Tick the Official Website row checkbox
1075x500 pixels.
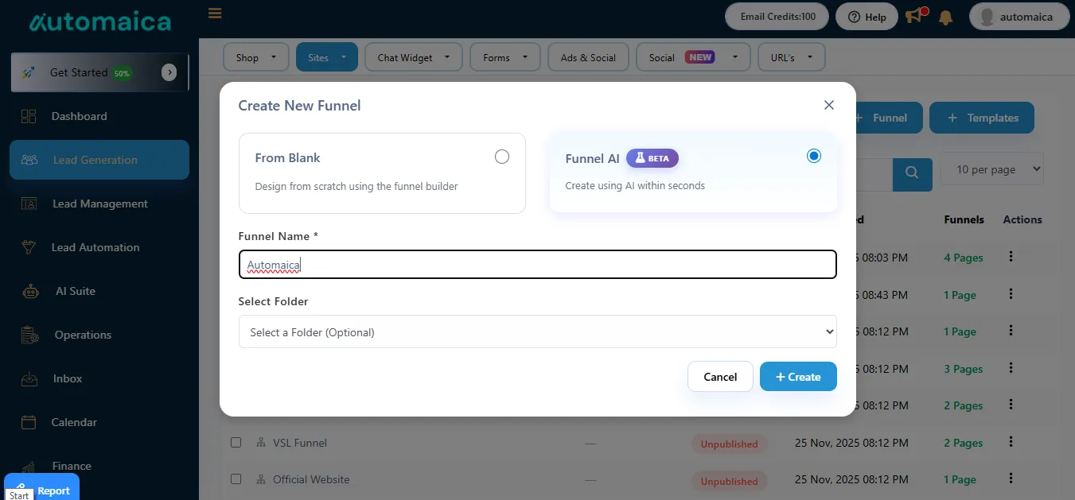pyautogui.click(x=236, y=479)
